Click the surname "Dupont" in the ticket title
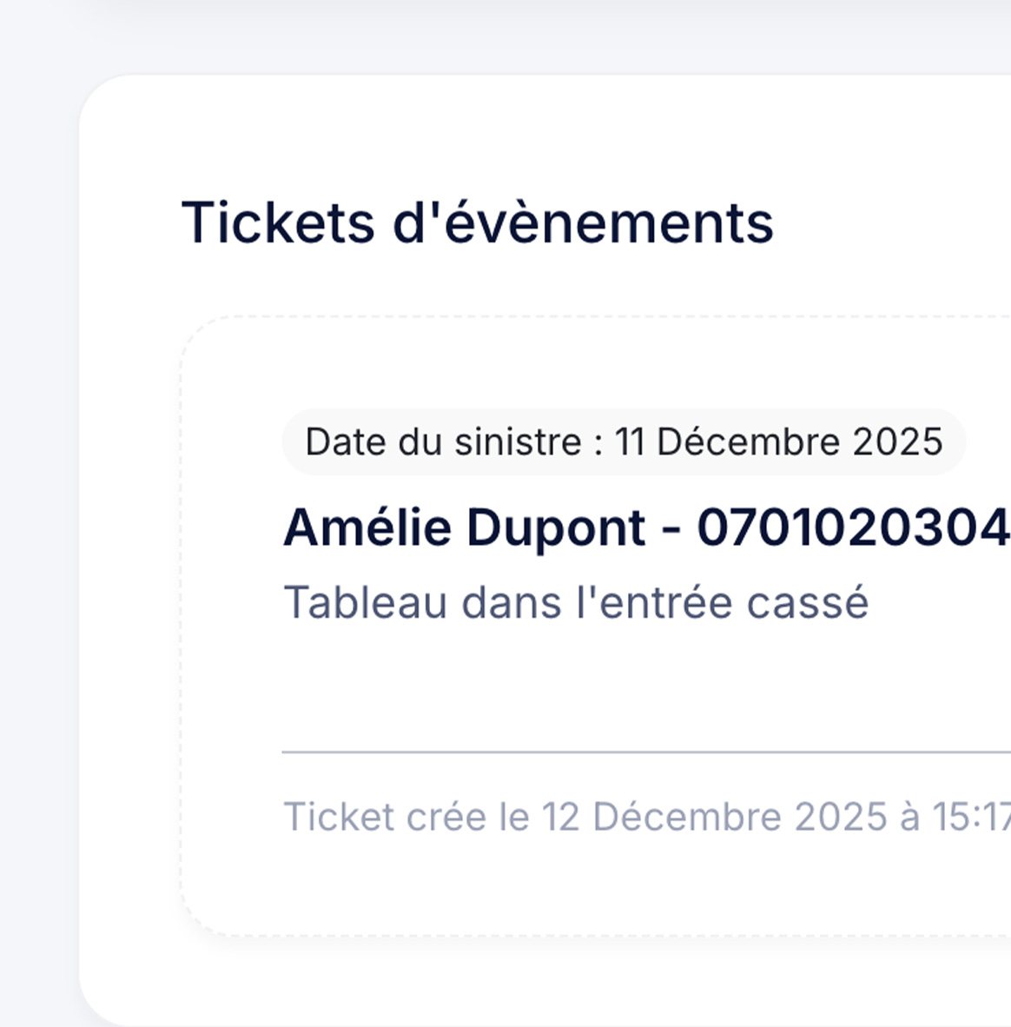Screen dimensions: 1011x1027 pyautogui.click(x=556, y=527)
